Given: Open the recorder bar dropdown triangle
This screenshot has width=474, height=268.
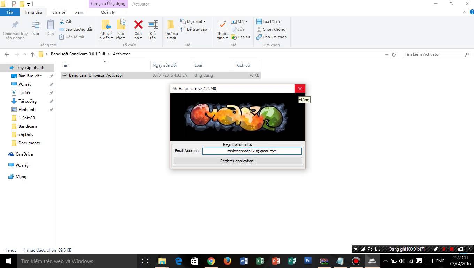Looking at the screenshot, I should click(356, 249).
